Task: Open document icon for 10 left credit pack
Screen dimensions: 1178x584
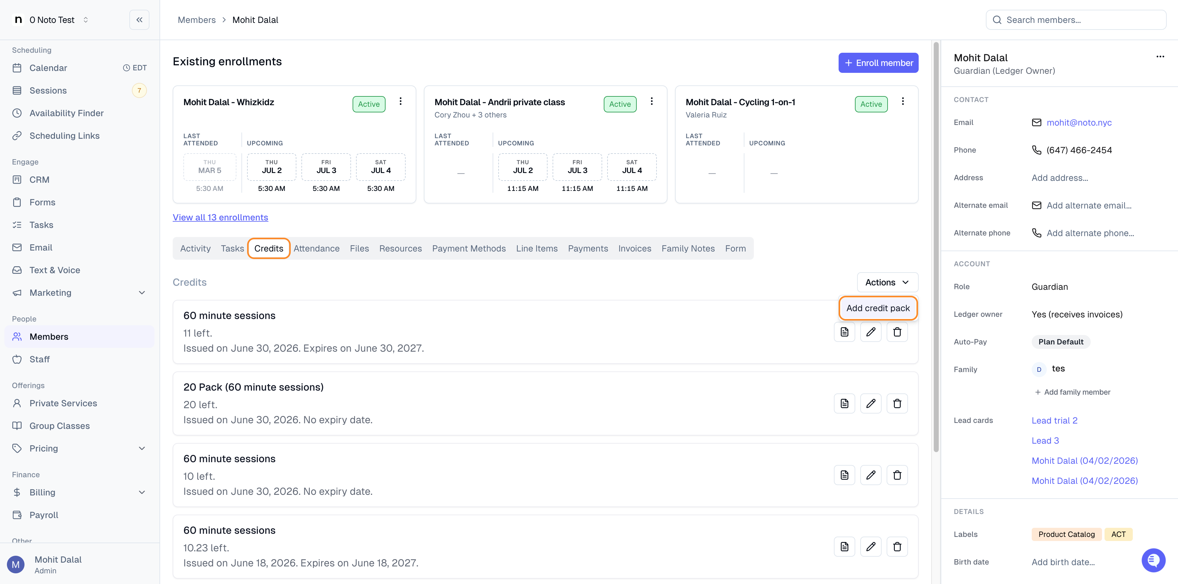Action: pos(844,475)
